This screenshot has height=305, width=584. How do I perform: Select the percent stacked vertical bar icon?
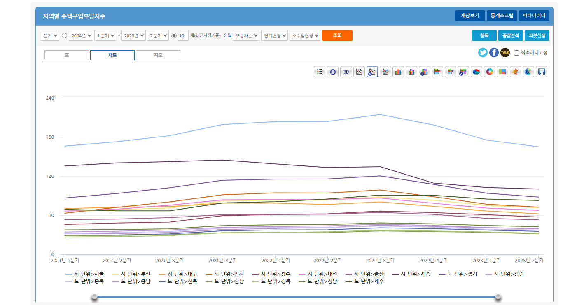[425, 72]
